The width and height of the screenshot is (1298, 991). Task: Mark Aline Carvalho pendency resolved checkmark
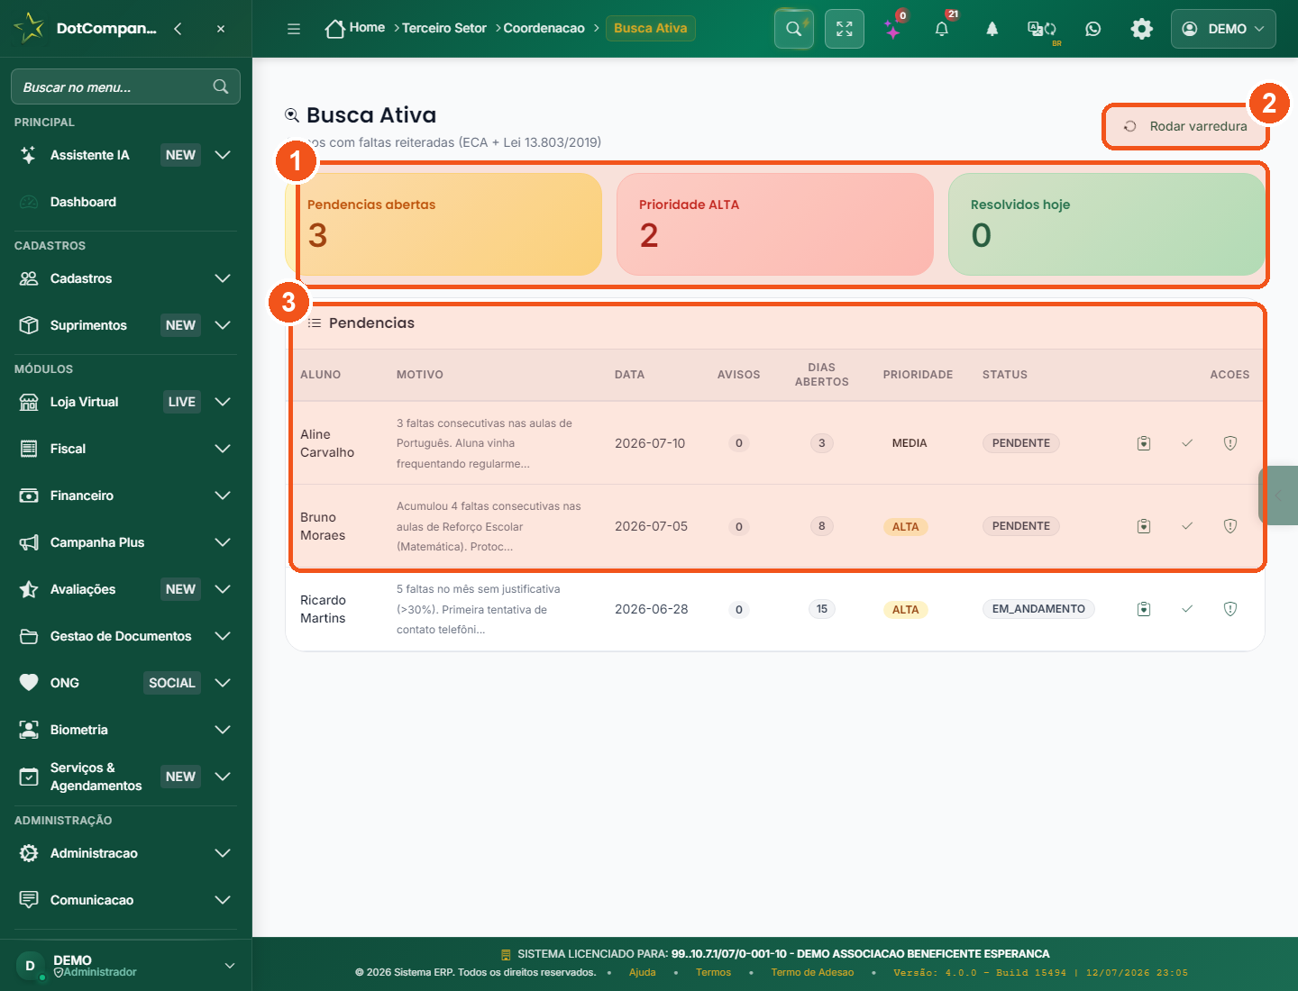pos(1187,443)
